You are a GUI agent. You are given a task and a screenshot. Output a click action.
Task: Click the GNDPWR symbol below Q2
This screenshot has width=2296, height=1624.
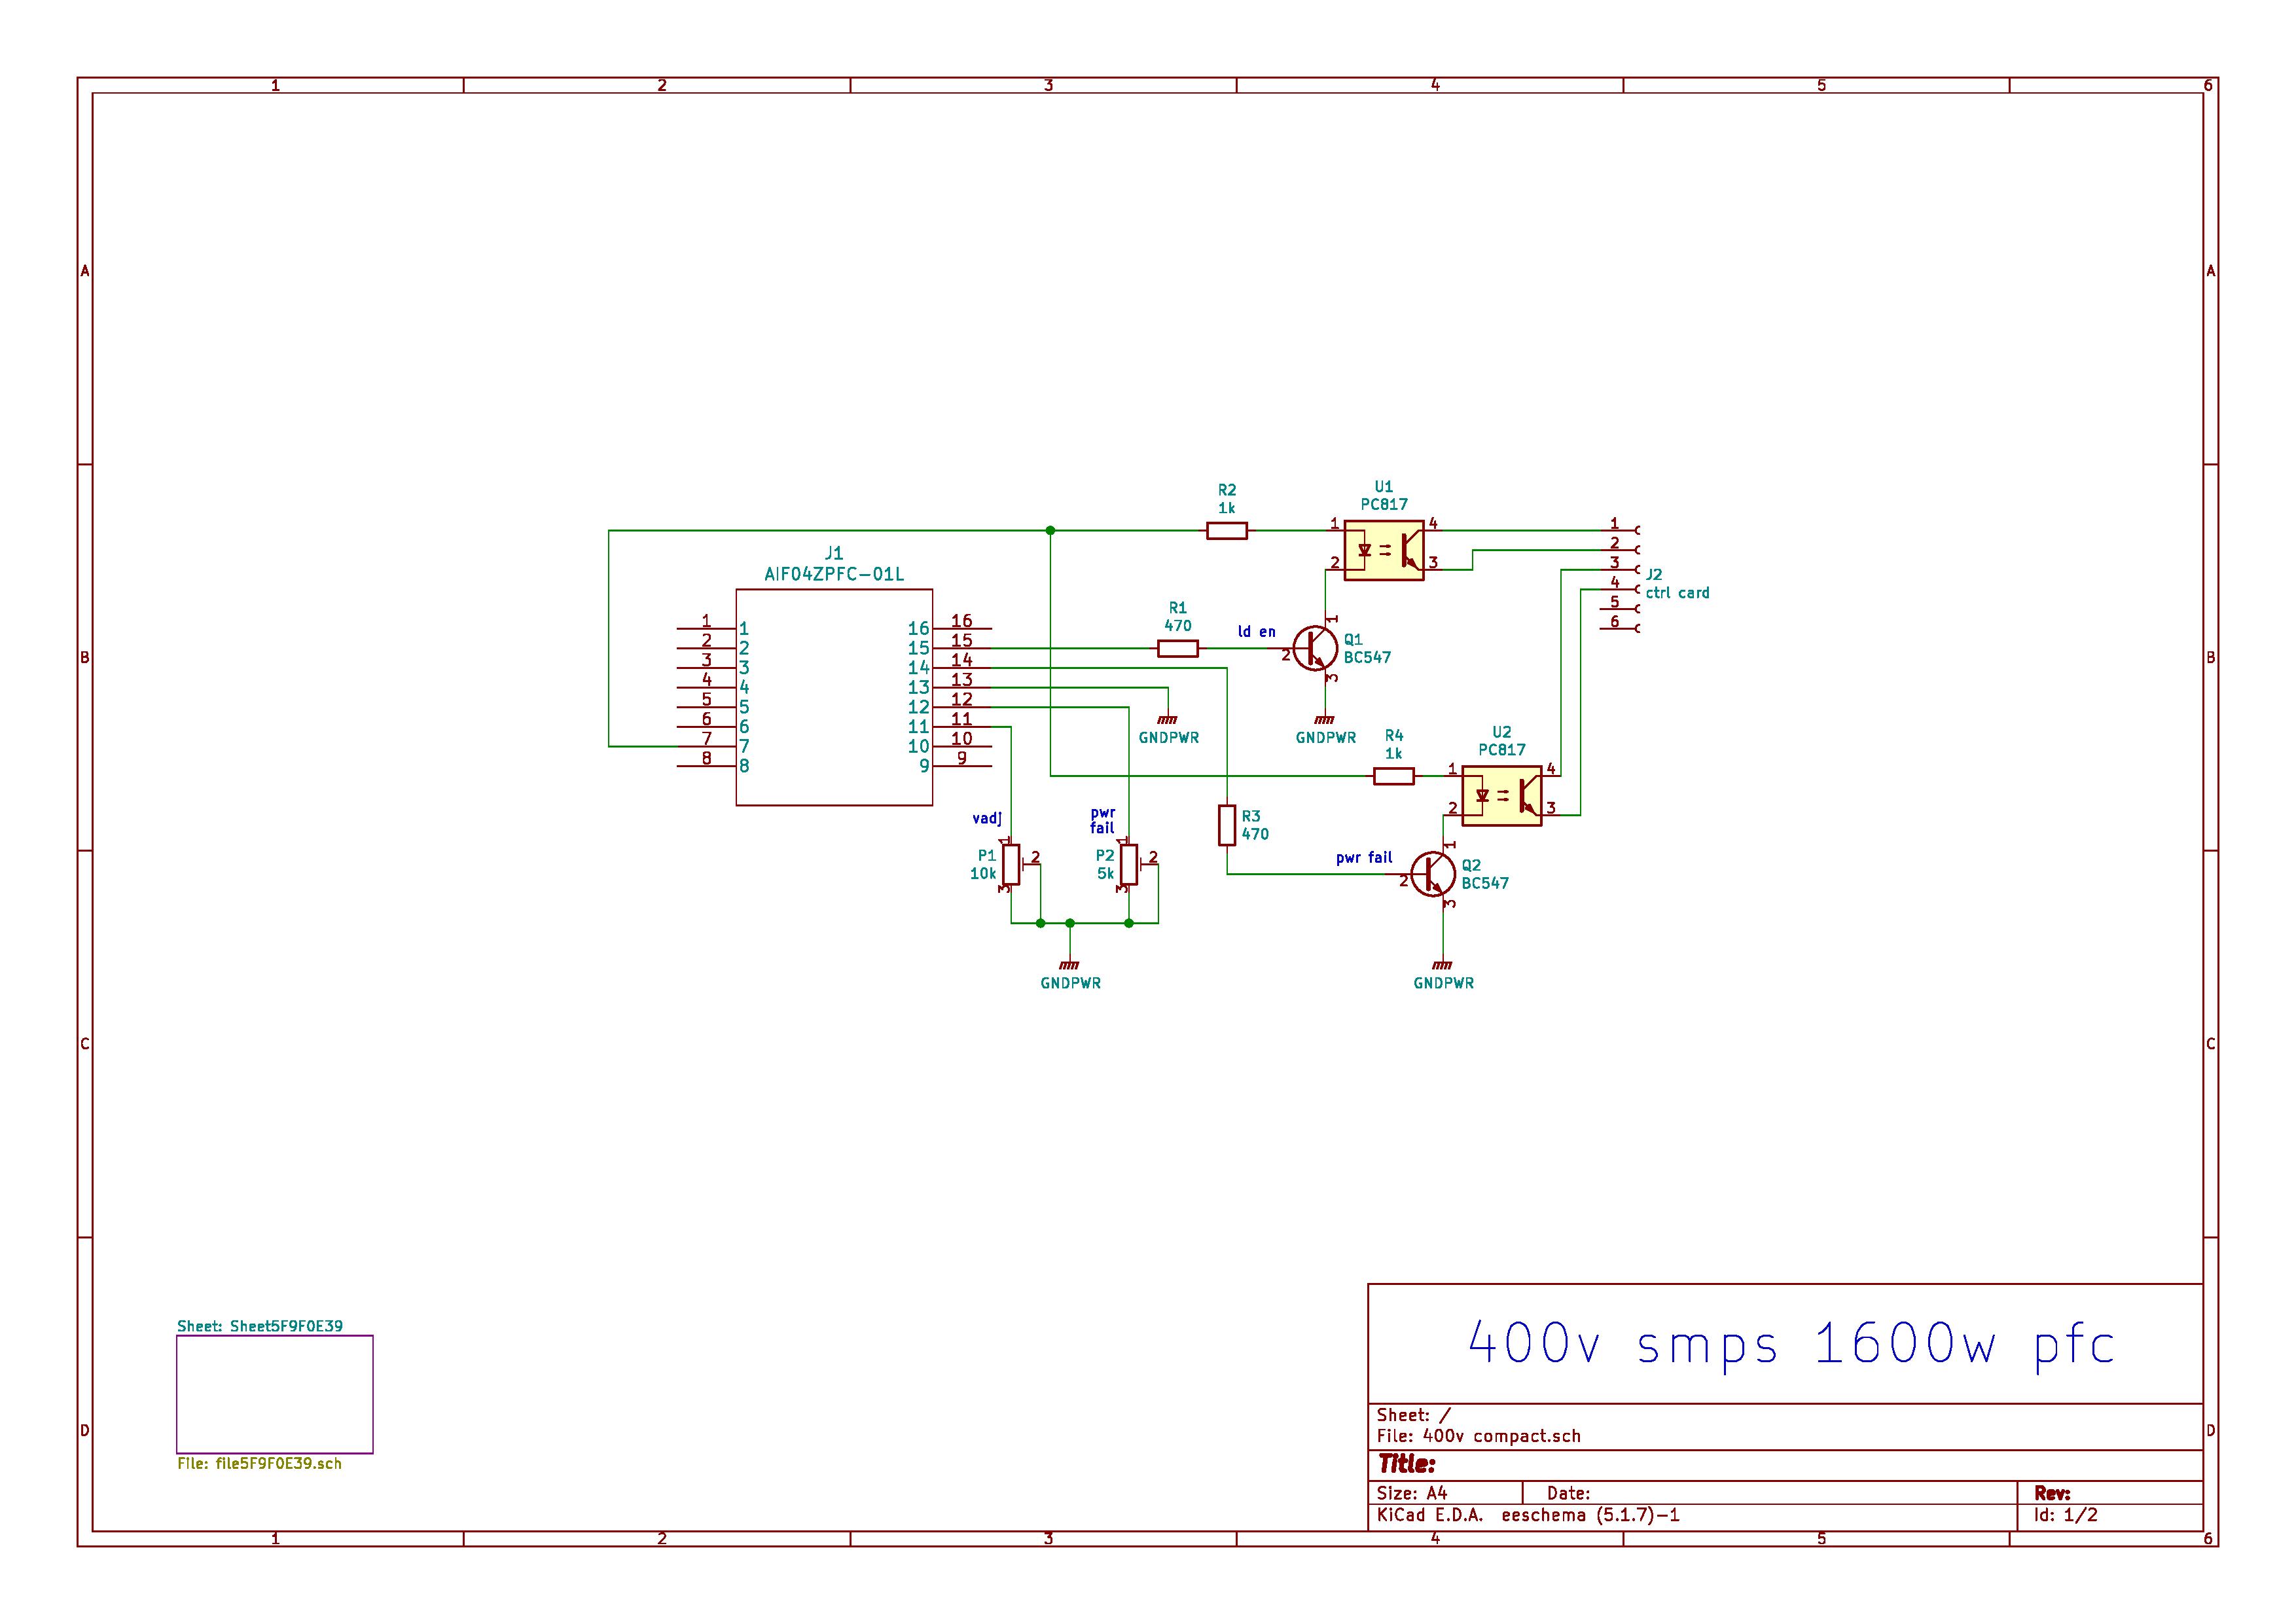1443,965
